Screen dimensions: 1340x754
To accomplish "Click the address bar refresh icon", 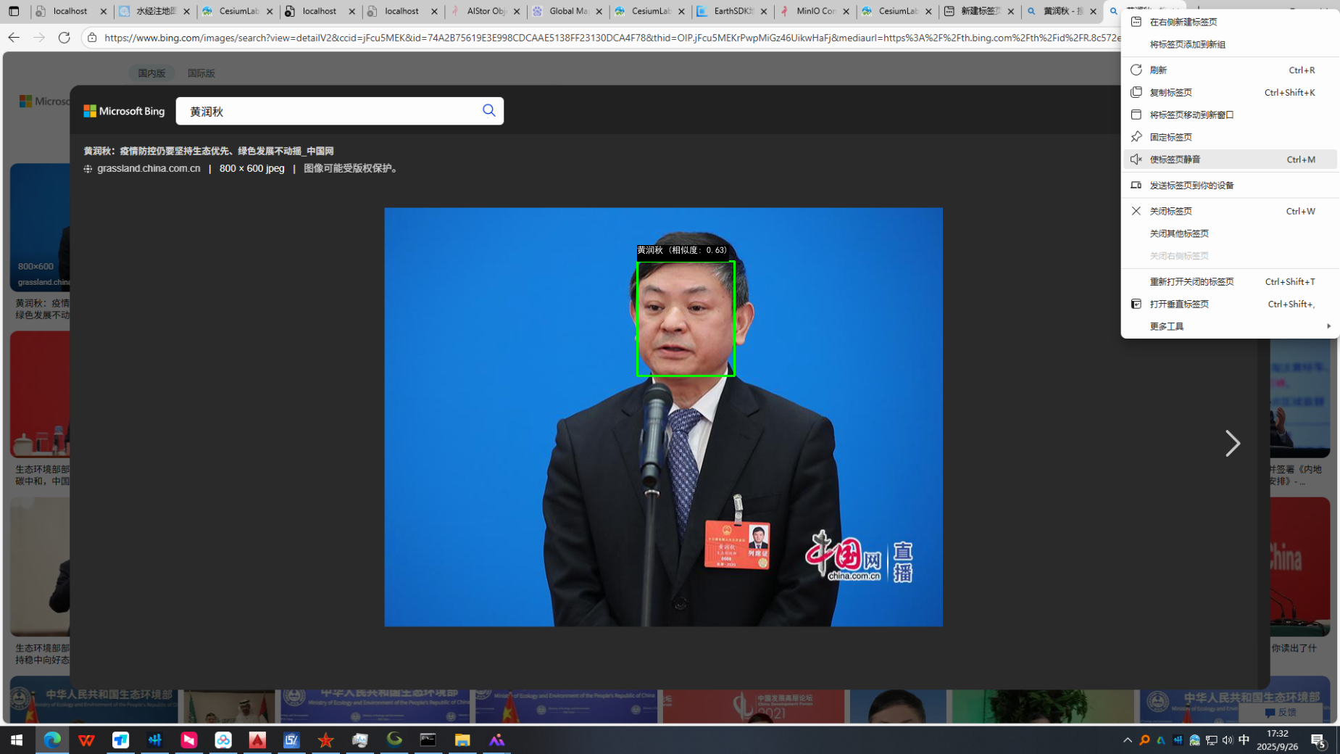I will coord(64,37).
